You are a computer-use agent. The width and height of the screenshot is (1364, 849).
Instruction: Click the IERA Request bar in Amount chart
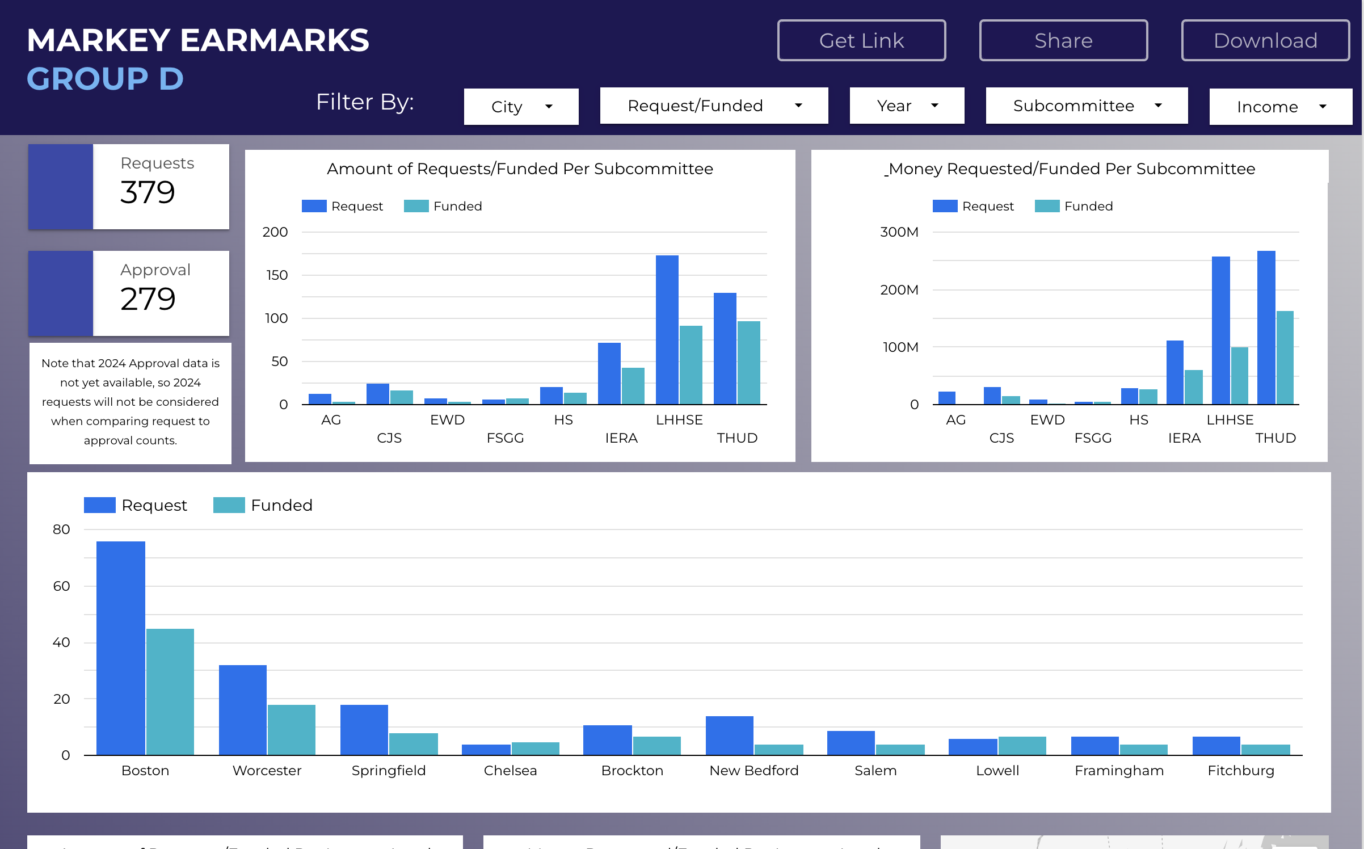pos(609,373)
